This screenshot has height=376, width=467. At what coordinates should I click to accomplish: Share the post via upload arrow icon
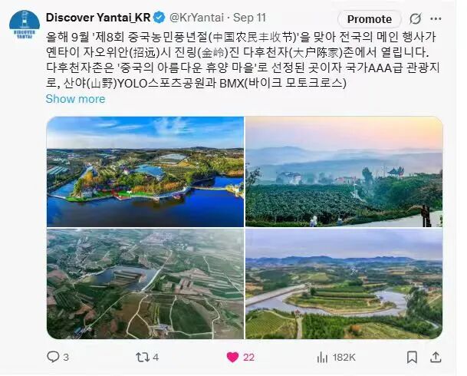436,357
